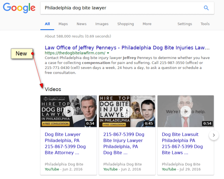Open the Shopping tab

pyautogui.click(x=126, y=24)
